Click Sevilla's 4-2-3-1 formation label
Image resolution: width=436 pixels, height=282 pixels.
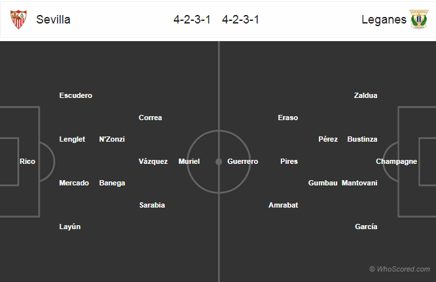[192, 20]
